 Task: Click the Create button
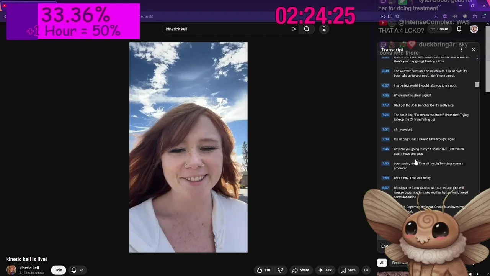tap(439, 29)
